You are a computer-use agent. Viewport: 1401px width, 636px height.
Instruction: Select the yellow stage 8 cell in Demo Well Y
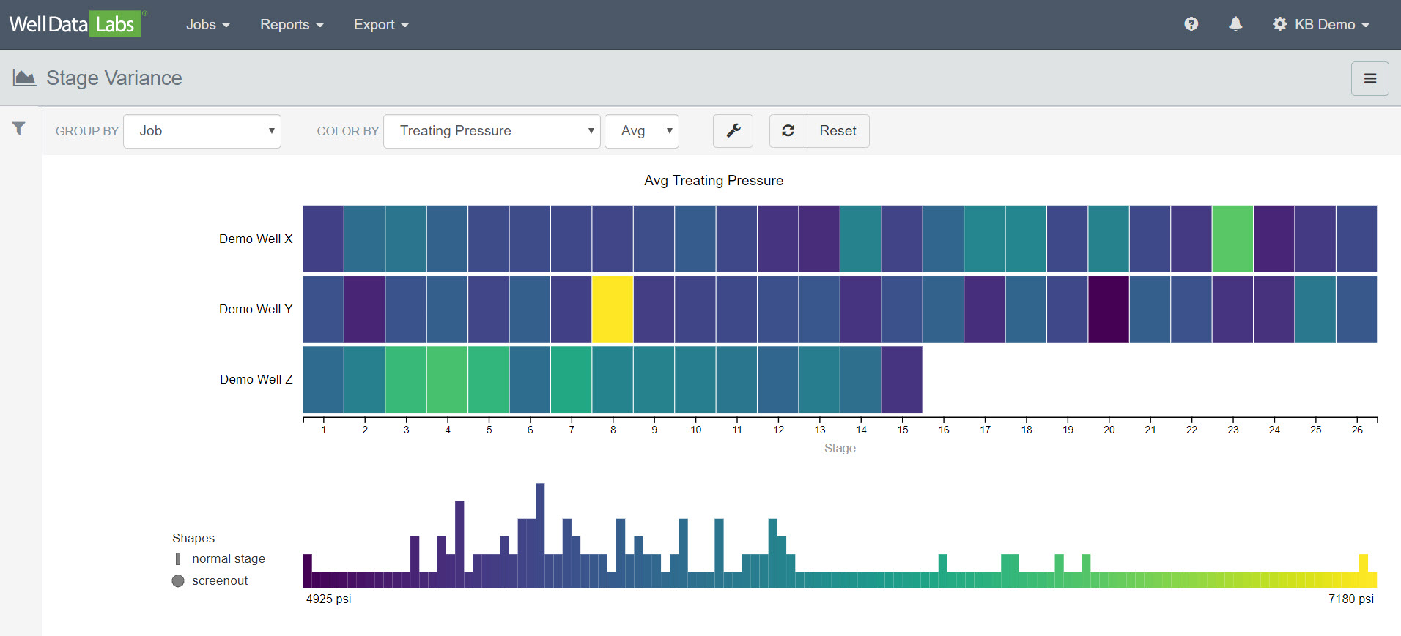613,309
